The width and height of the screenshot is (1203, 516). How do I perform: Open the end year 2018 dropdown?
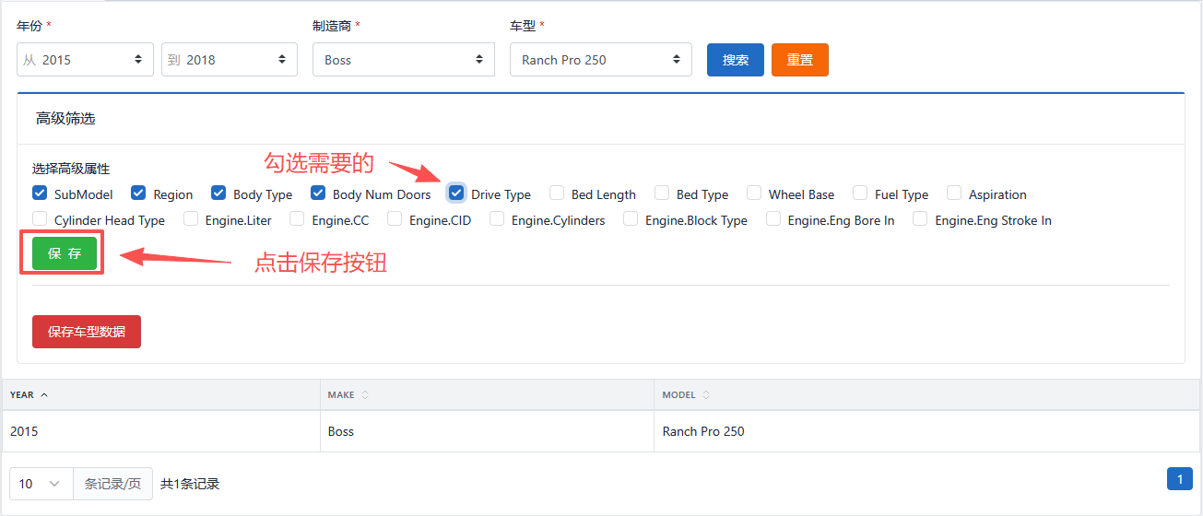pos(230,60)
